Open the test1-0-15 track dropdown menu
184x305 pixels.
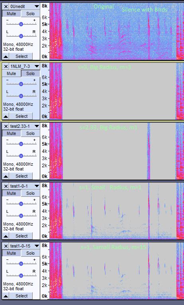(37, 246)
